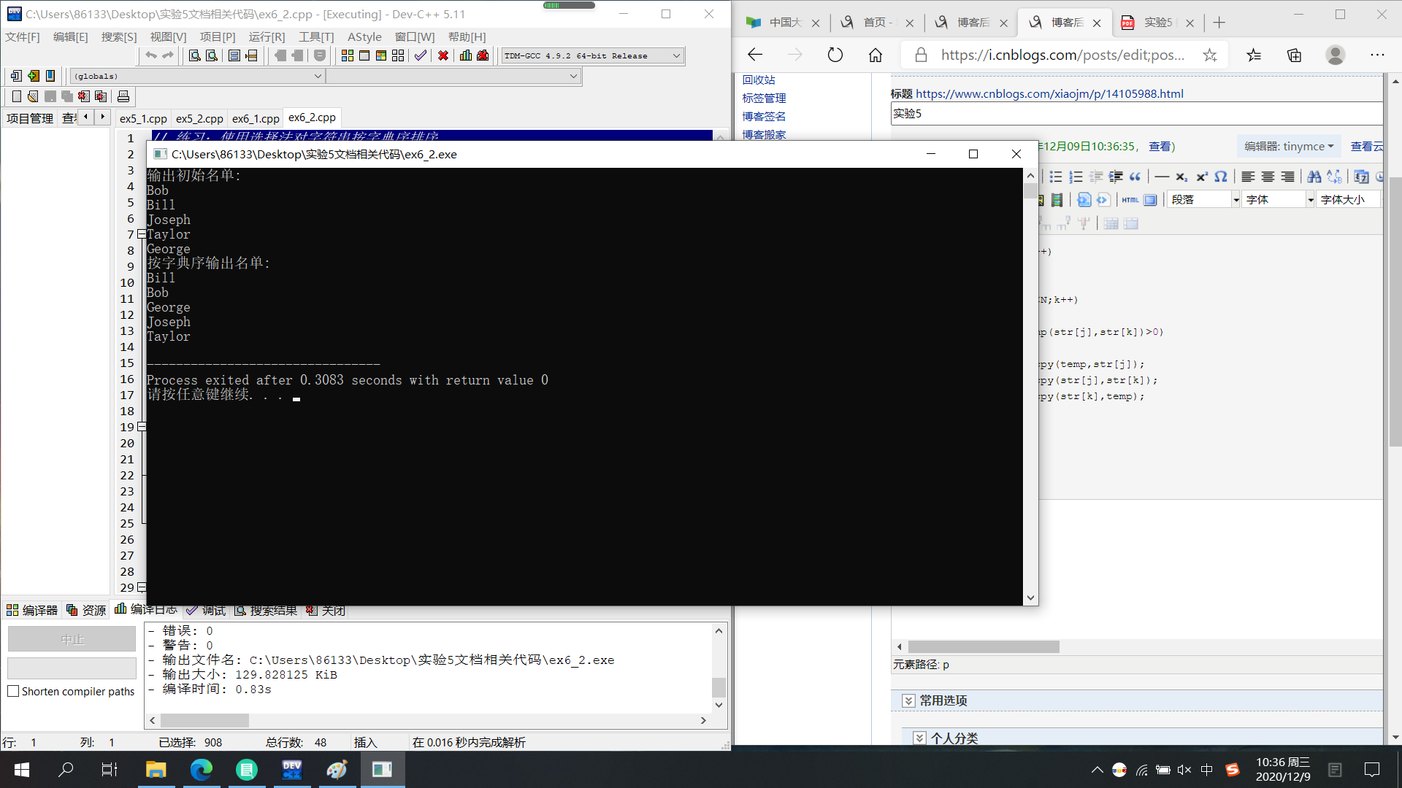
Task: Open the 段落 paragraph format dropdown
Action: (1236, 200)
